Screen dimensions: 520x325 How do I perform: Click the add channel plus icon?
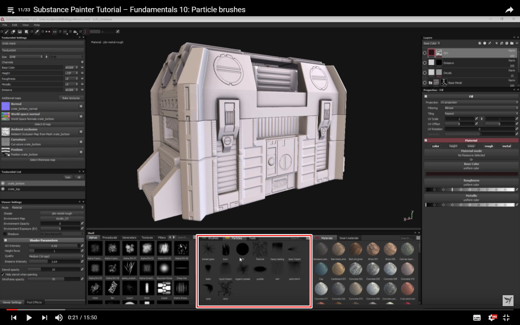click(82, 62)
